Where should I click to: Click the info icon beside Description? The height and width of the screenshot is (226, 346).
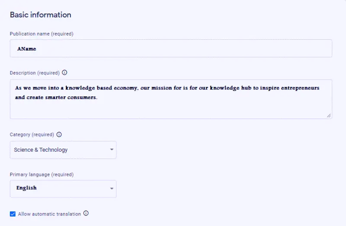[x=64, y=73]
